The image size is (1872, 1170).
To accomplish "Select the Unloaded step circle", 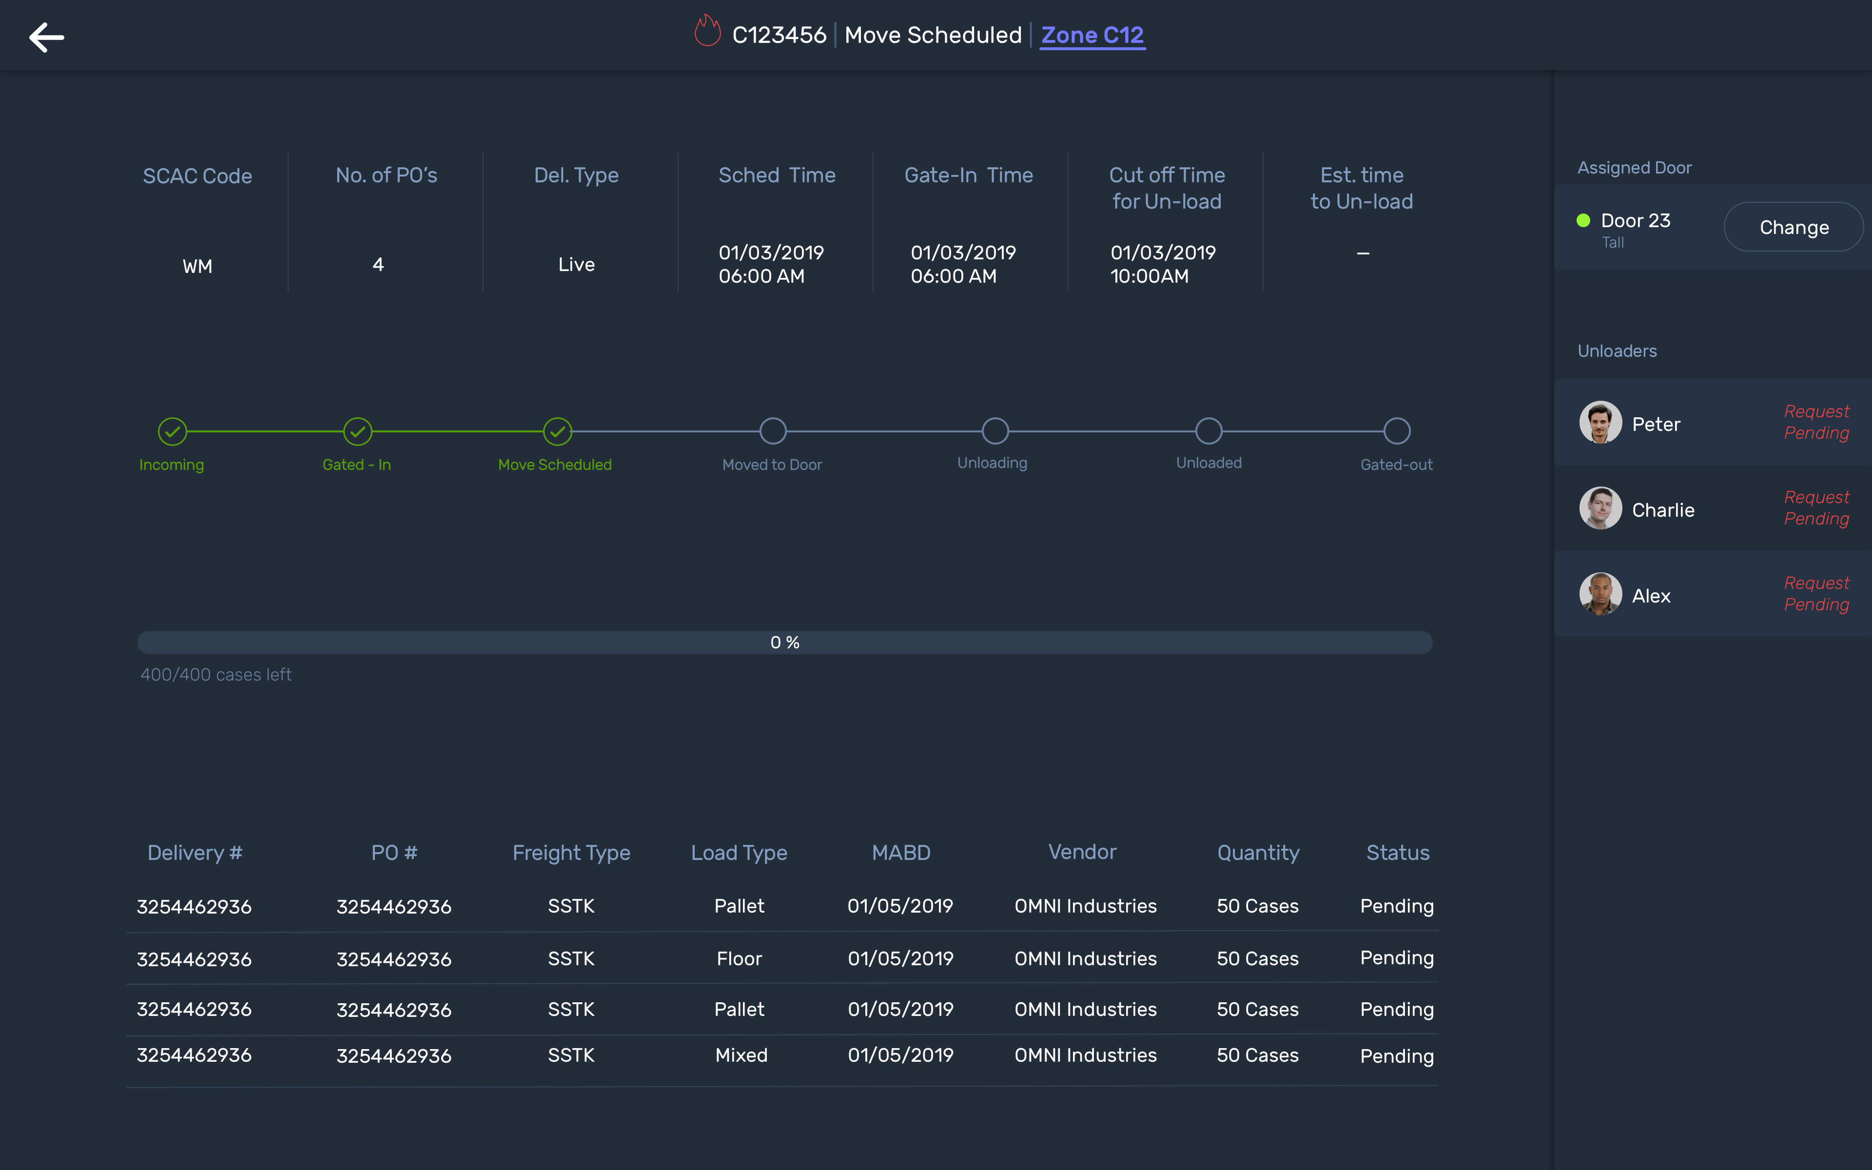I will (x=1209, y=431).
